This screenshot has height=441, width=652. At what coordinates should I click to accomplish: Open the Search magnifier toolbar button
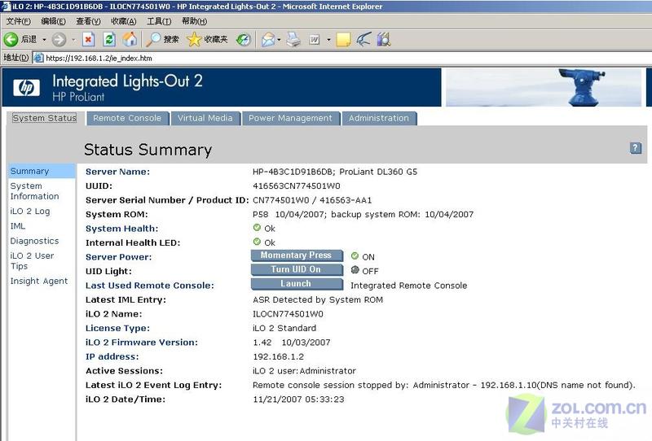pyautogui.click(x=162, y=39)
